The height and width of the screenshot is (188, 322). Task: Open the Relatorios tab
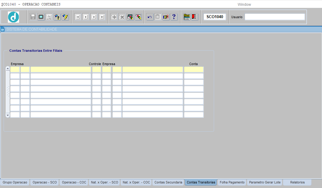(297, 183)
